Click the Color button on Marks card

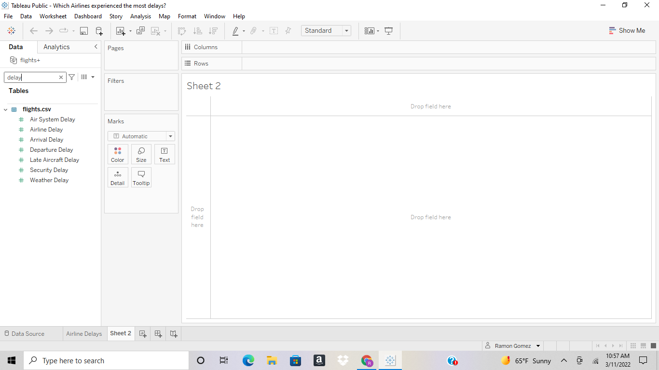118,154
